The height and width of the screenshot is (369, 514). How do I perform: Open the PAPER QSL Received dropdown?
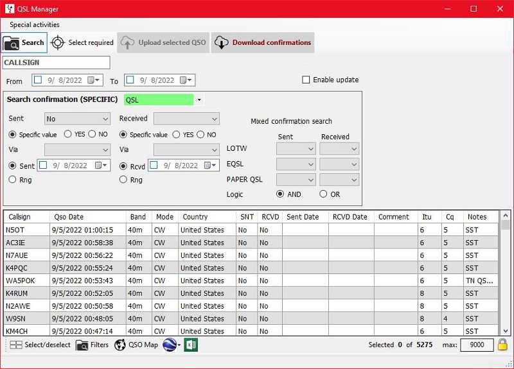coord(339,180)
